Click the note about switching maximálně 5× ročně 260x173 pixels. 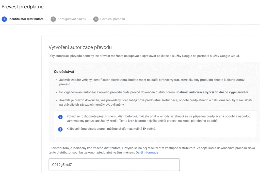111,129
